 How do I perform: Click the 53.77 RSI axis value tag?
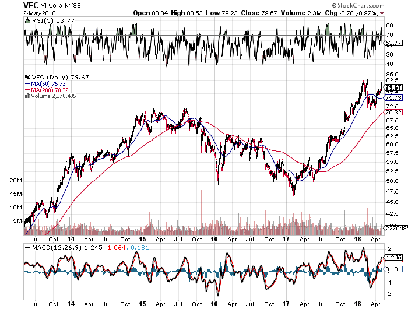(393, 43)
